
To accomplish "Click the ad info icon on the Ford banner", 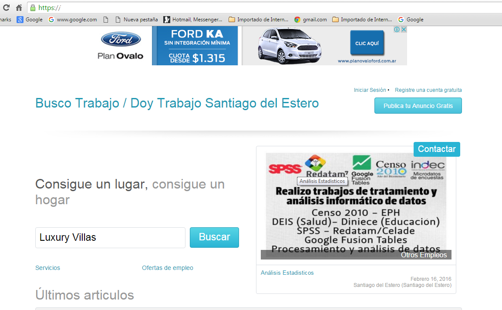I will pos(397,29).
